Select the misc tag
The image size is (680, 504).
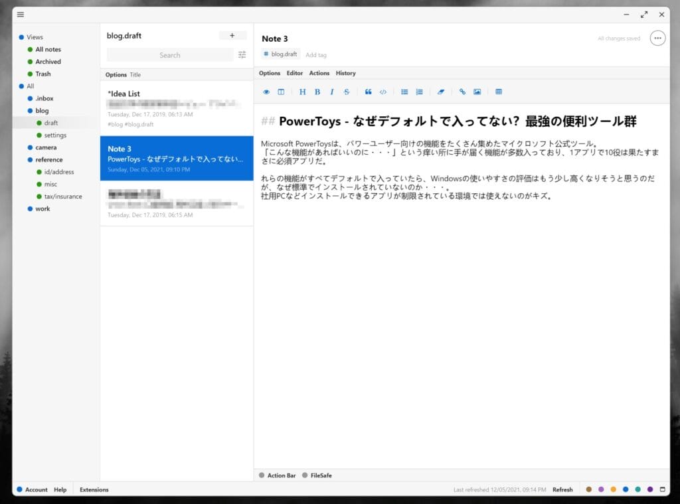tap(47, 184)
